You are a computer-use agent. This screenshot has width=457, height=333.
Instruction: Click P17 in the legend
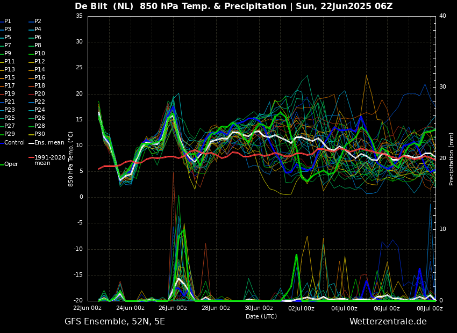point(8,85)
